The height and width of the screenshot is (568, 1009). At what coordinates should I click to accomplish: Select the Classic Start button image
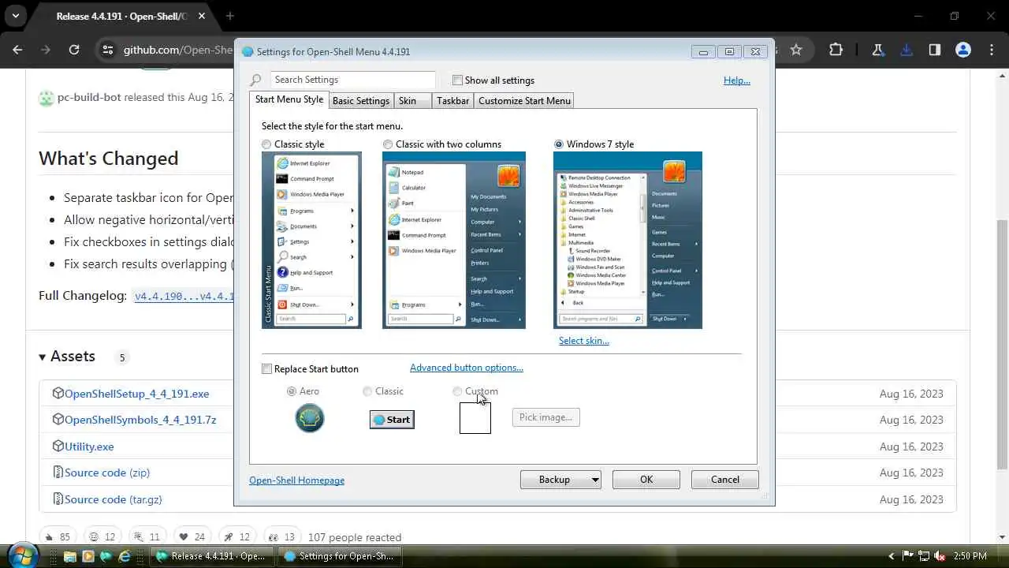(392, 420)
